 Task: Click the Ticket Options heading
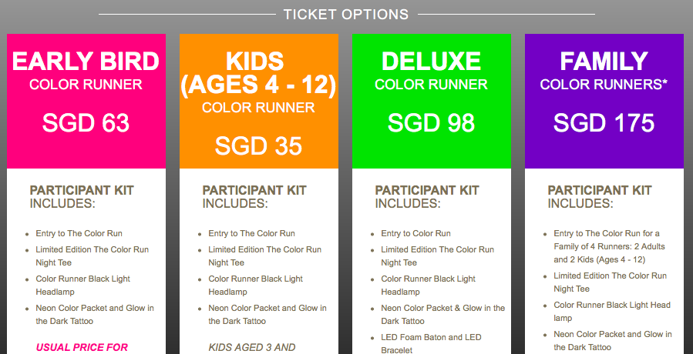(346, 14)
